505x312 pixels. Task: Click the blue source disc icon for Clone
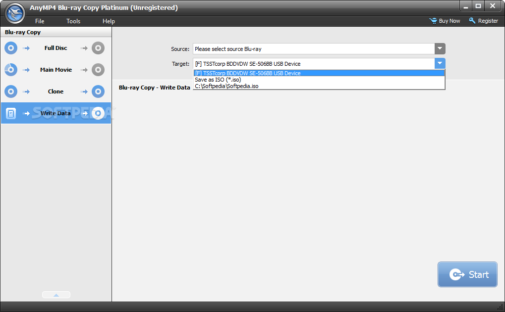pyautogui.click(x=11, y=91)
